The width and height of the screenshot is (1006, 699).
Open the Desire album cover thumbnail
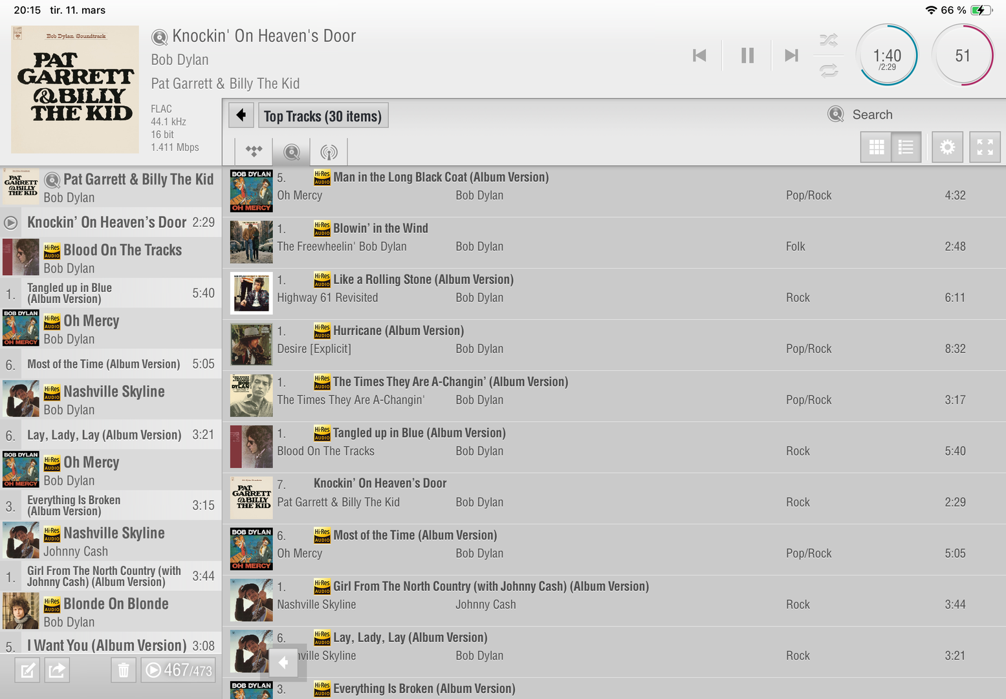[252, 344]
